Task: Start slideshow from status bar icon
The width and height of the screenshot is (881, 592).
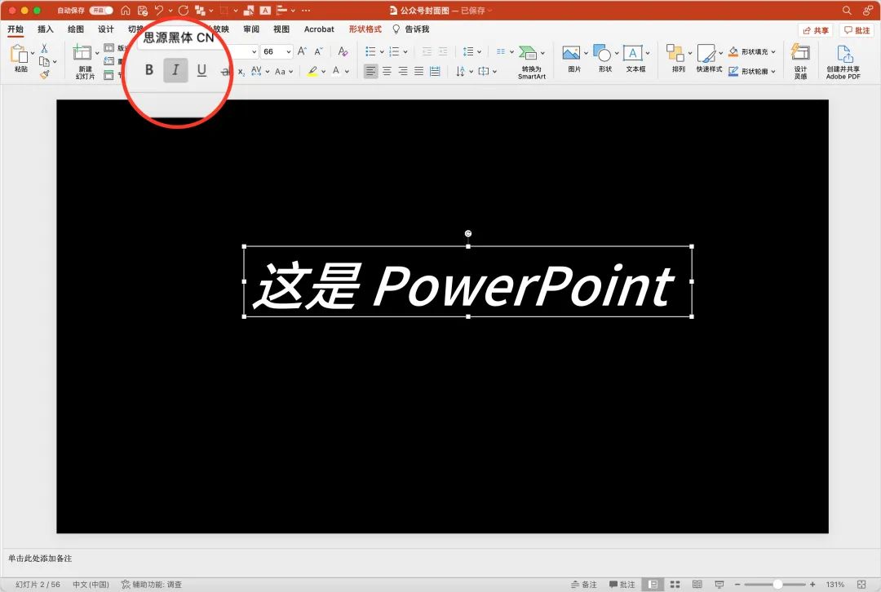Action: [x=719, y=585]
